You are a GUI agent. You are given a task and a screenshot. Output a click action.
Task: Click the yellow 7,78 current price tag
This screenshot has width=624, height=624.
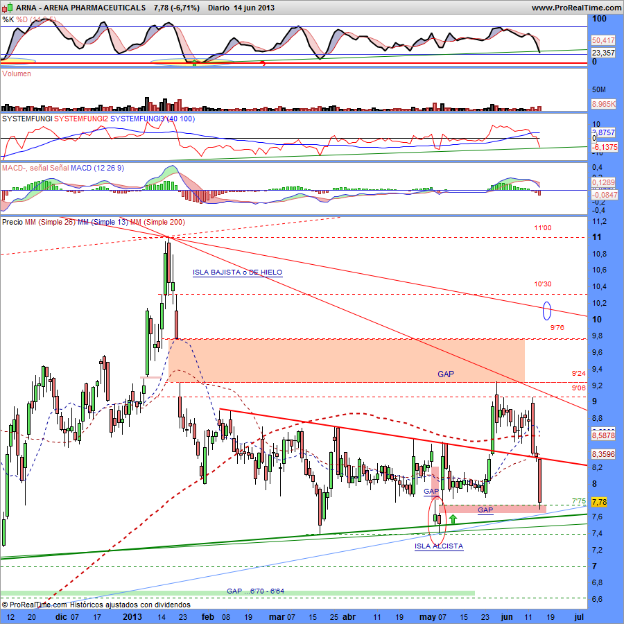599,502
